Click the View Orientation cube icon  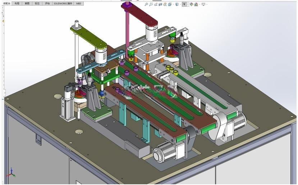coord(170,4)
